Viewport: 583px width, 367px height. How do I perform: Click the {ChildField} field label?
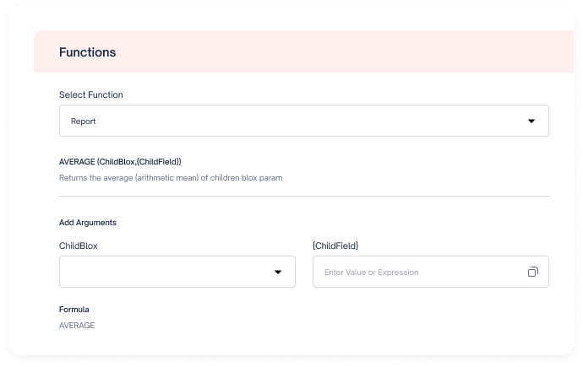pos(335,246)
